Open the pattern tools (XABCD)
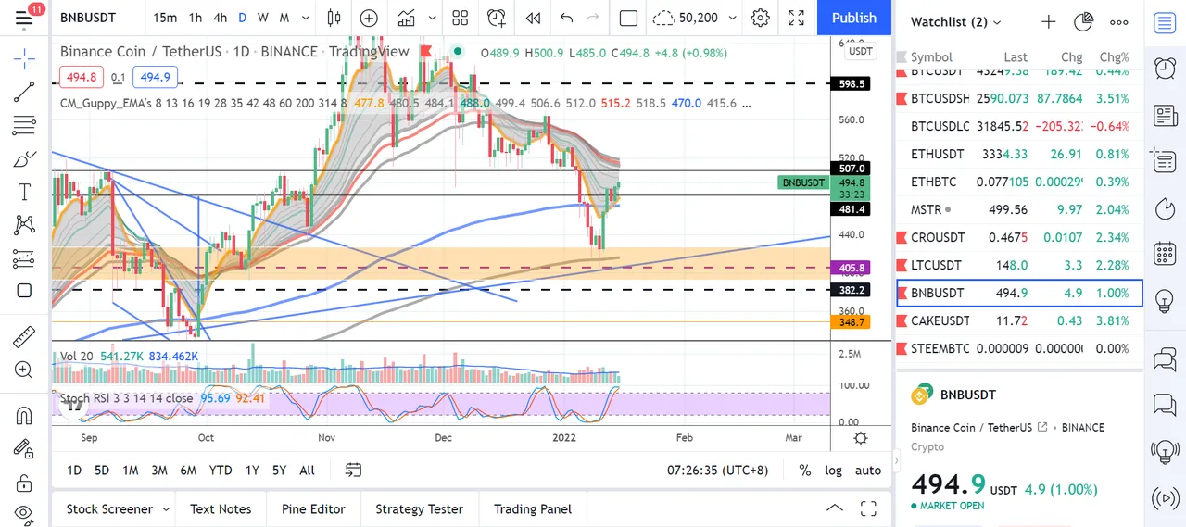 coord(24,224)
